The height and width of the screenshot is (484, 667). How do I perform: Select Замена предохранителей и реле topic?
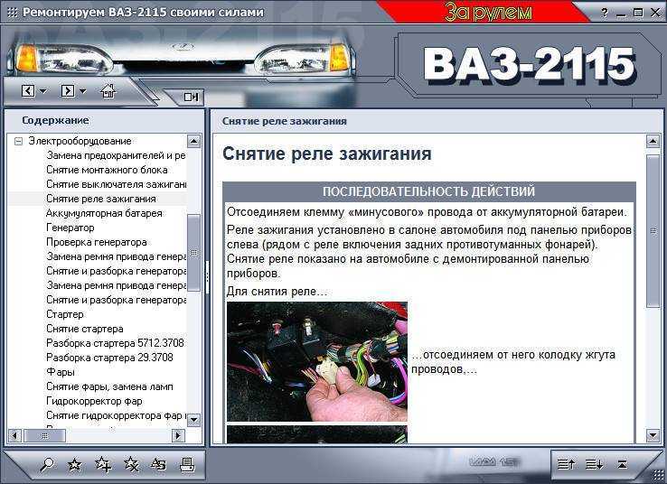(x=116, y=155)
